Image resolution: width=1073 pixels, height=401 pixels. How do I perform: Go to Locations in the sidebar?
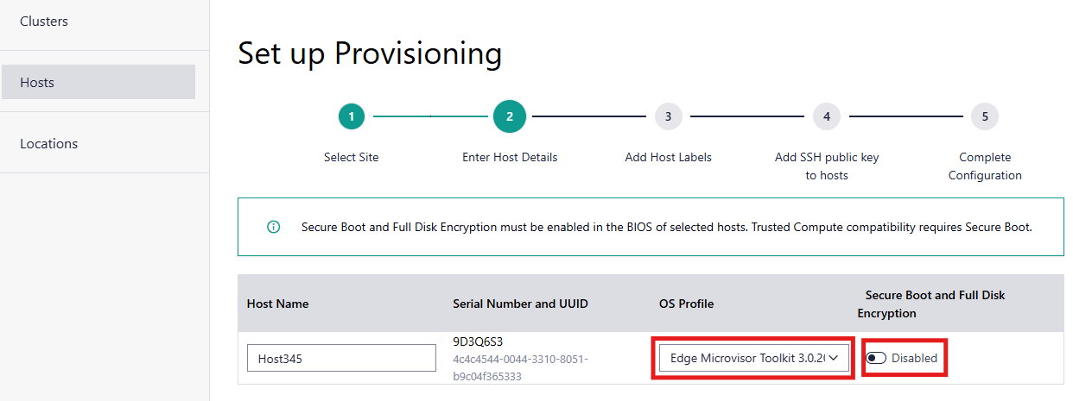pos(49,143)
